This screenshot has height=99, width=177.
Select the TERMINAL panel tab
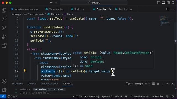67,84
